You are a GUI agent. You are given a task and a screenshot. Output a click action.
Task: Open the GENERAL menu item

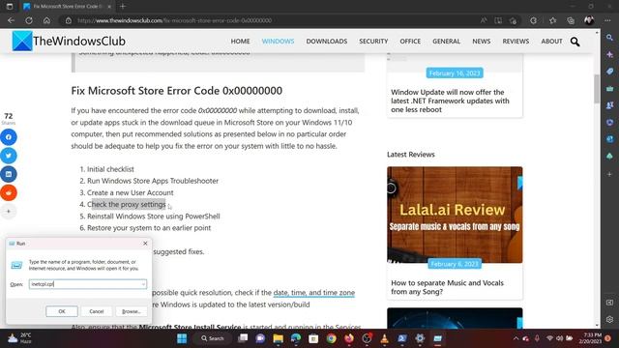[x=446, y=41]
